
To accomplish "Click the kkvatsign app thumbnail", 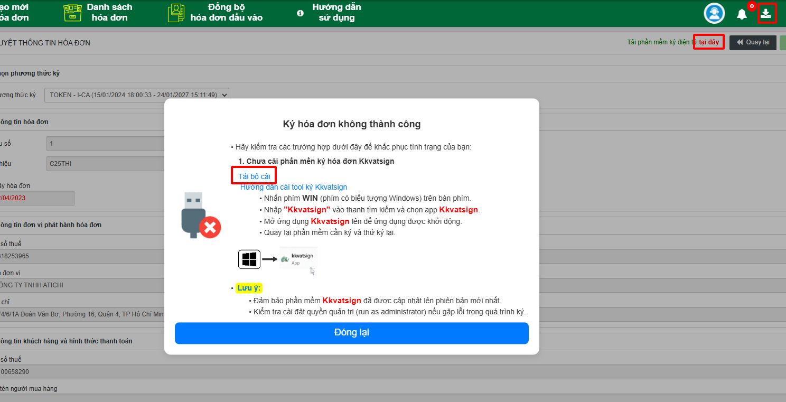I will pos(298,259).
